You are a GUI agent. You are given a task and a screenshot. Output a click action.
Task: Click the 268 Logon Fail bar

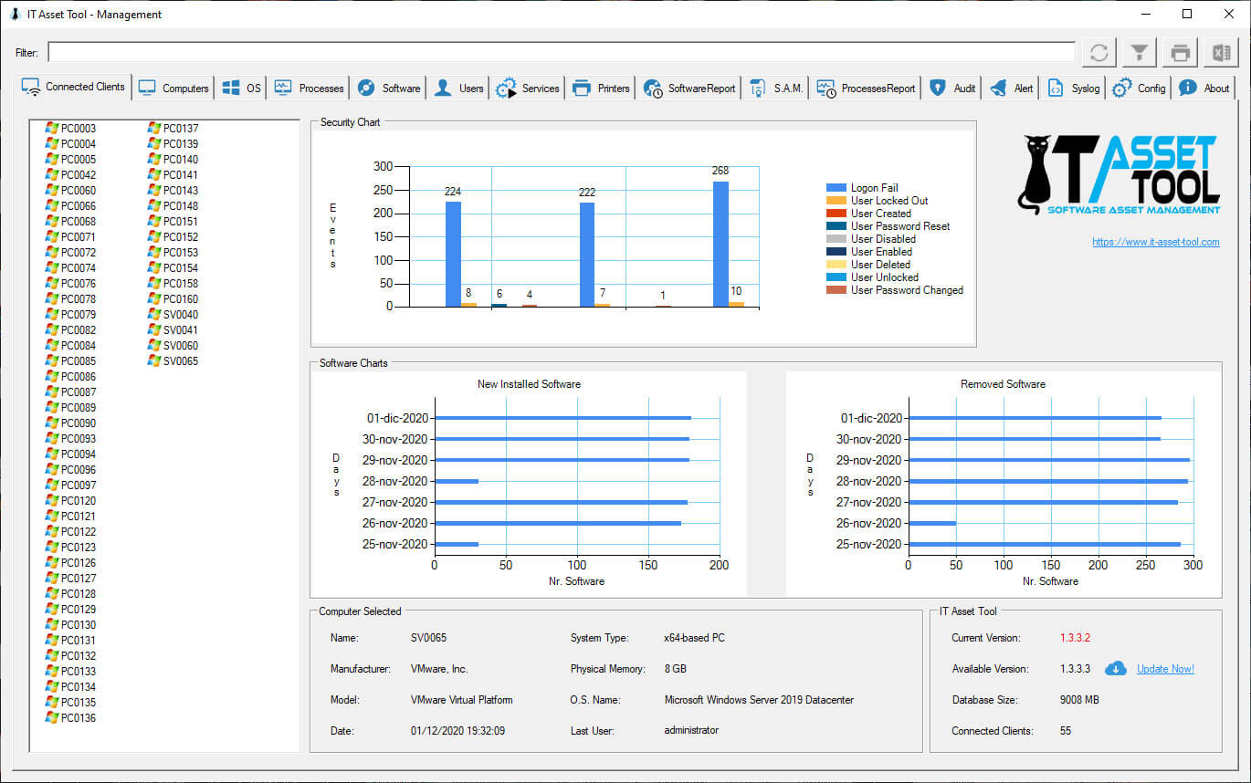pos(720,244)
